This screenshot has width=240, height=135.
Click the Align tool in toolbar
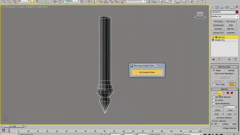tap(154, 1)
